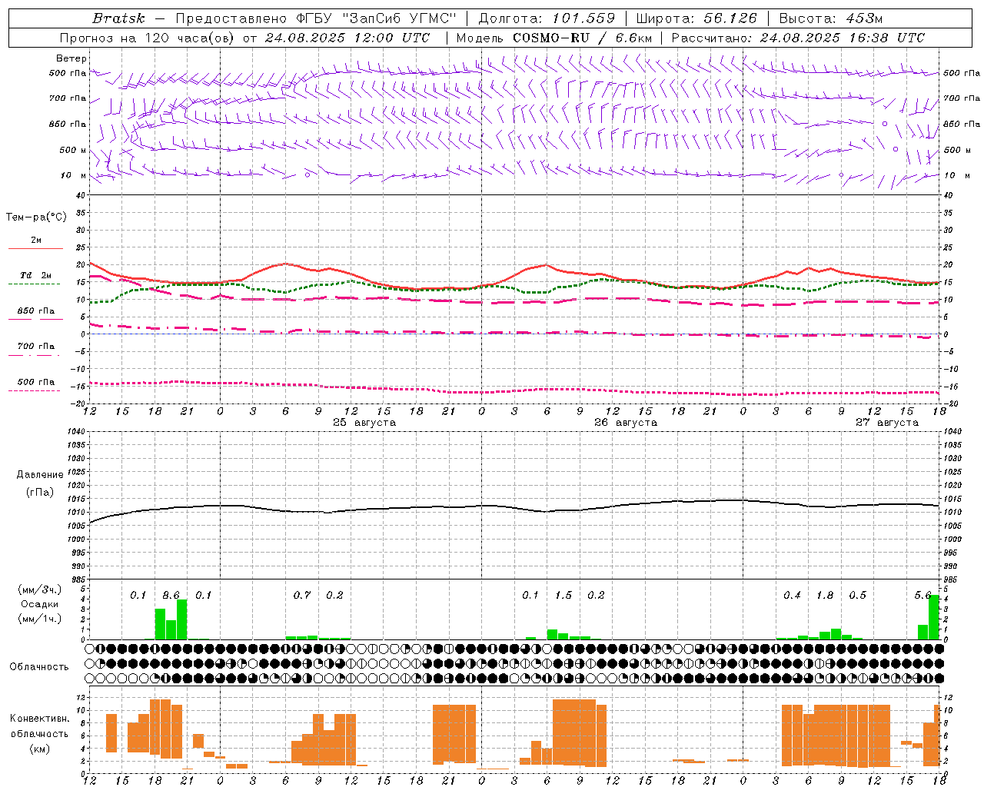Click the 'Облачность' cloudiness panel label
The image size is (984, 787).
click(x=38, y=667)
